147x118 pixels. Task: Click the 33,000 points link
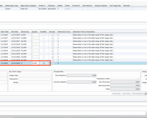click(x=67, y=9)
